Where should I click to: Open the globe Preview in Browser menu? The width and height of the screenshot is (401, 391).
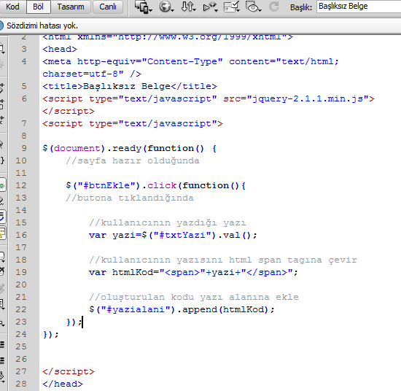166,7
